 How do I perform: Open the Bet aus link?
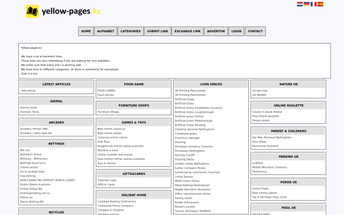25,150
